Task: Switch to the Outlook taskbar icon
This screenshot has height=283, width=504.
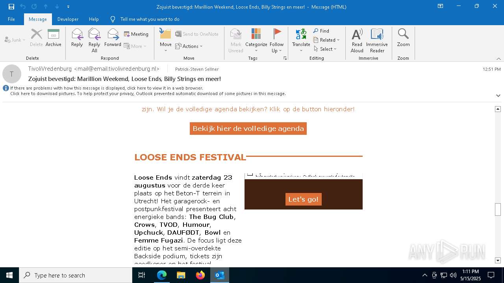Action: point(220,275)
